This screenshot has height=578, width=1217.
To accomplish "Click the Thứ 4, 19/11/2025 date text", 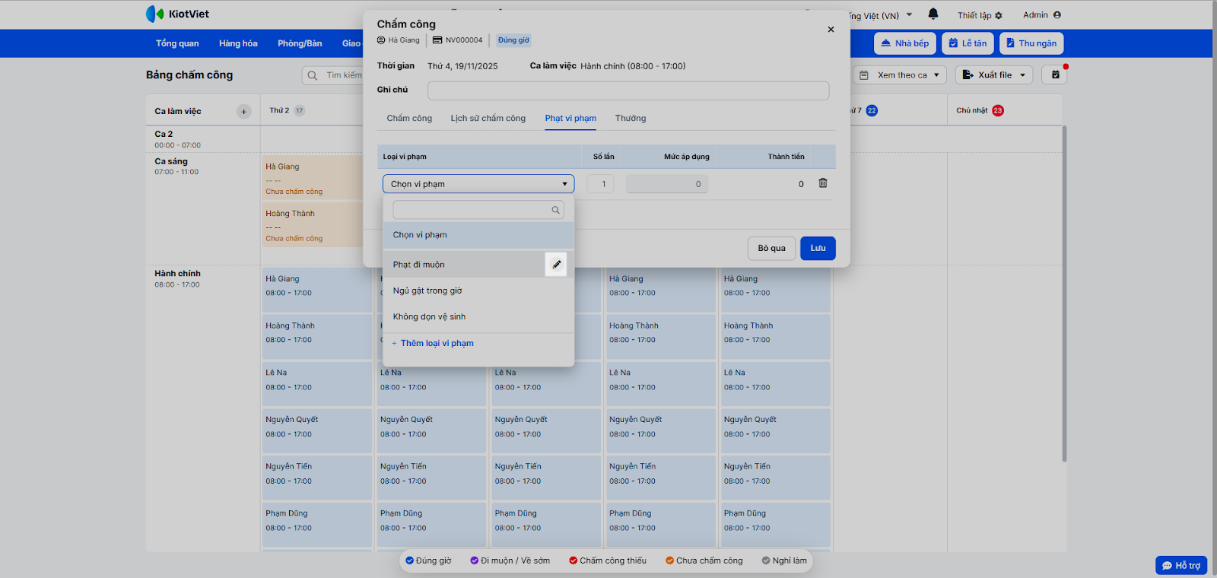I will pos(462,67).
